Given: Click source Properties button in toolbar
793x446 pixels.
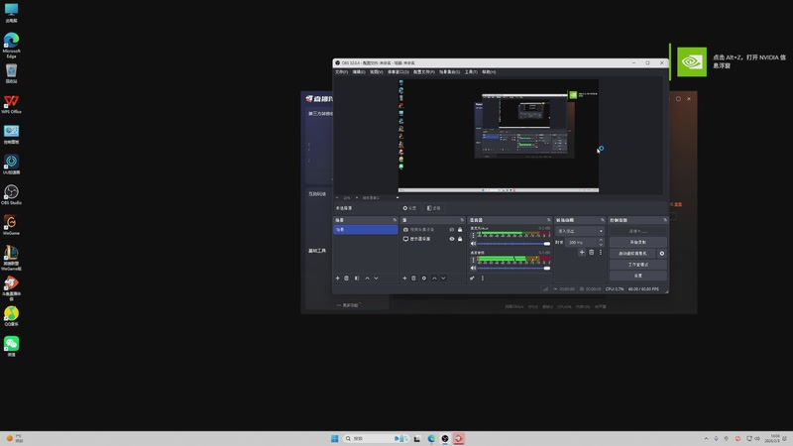Looking at the screenshot, I should (409, 208).
